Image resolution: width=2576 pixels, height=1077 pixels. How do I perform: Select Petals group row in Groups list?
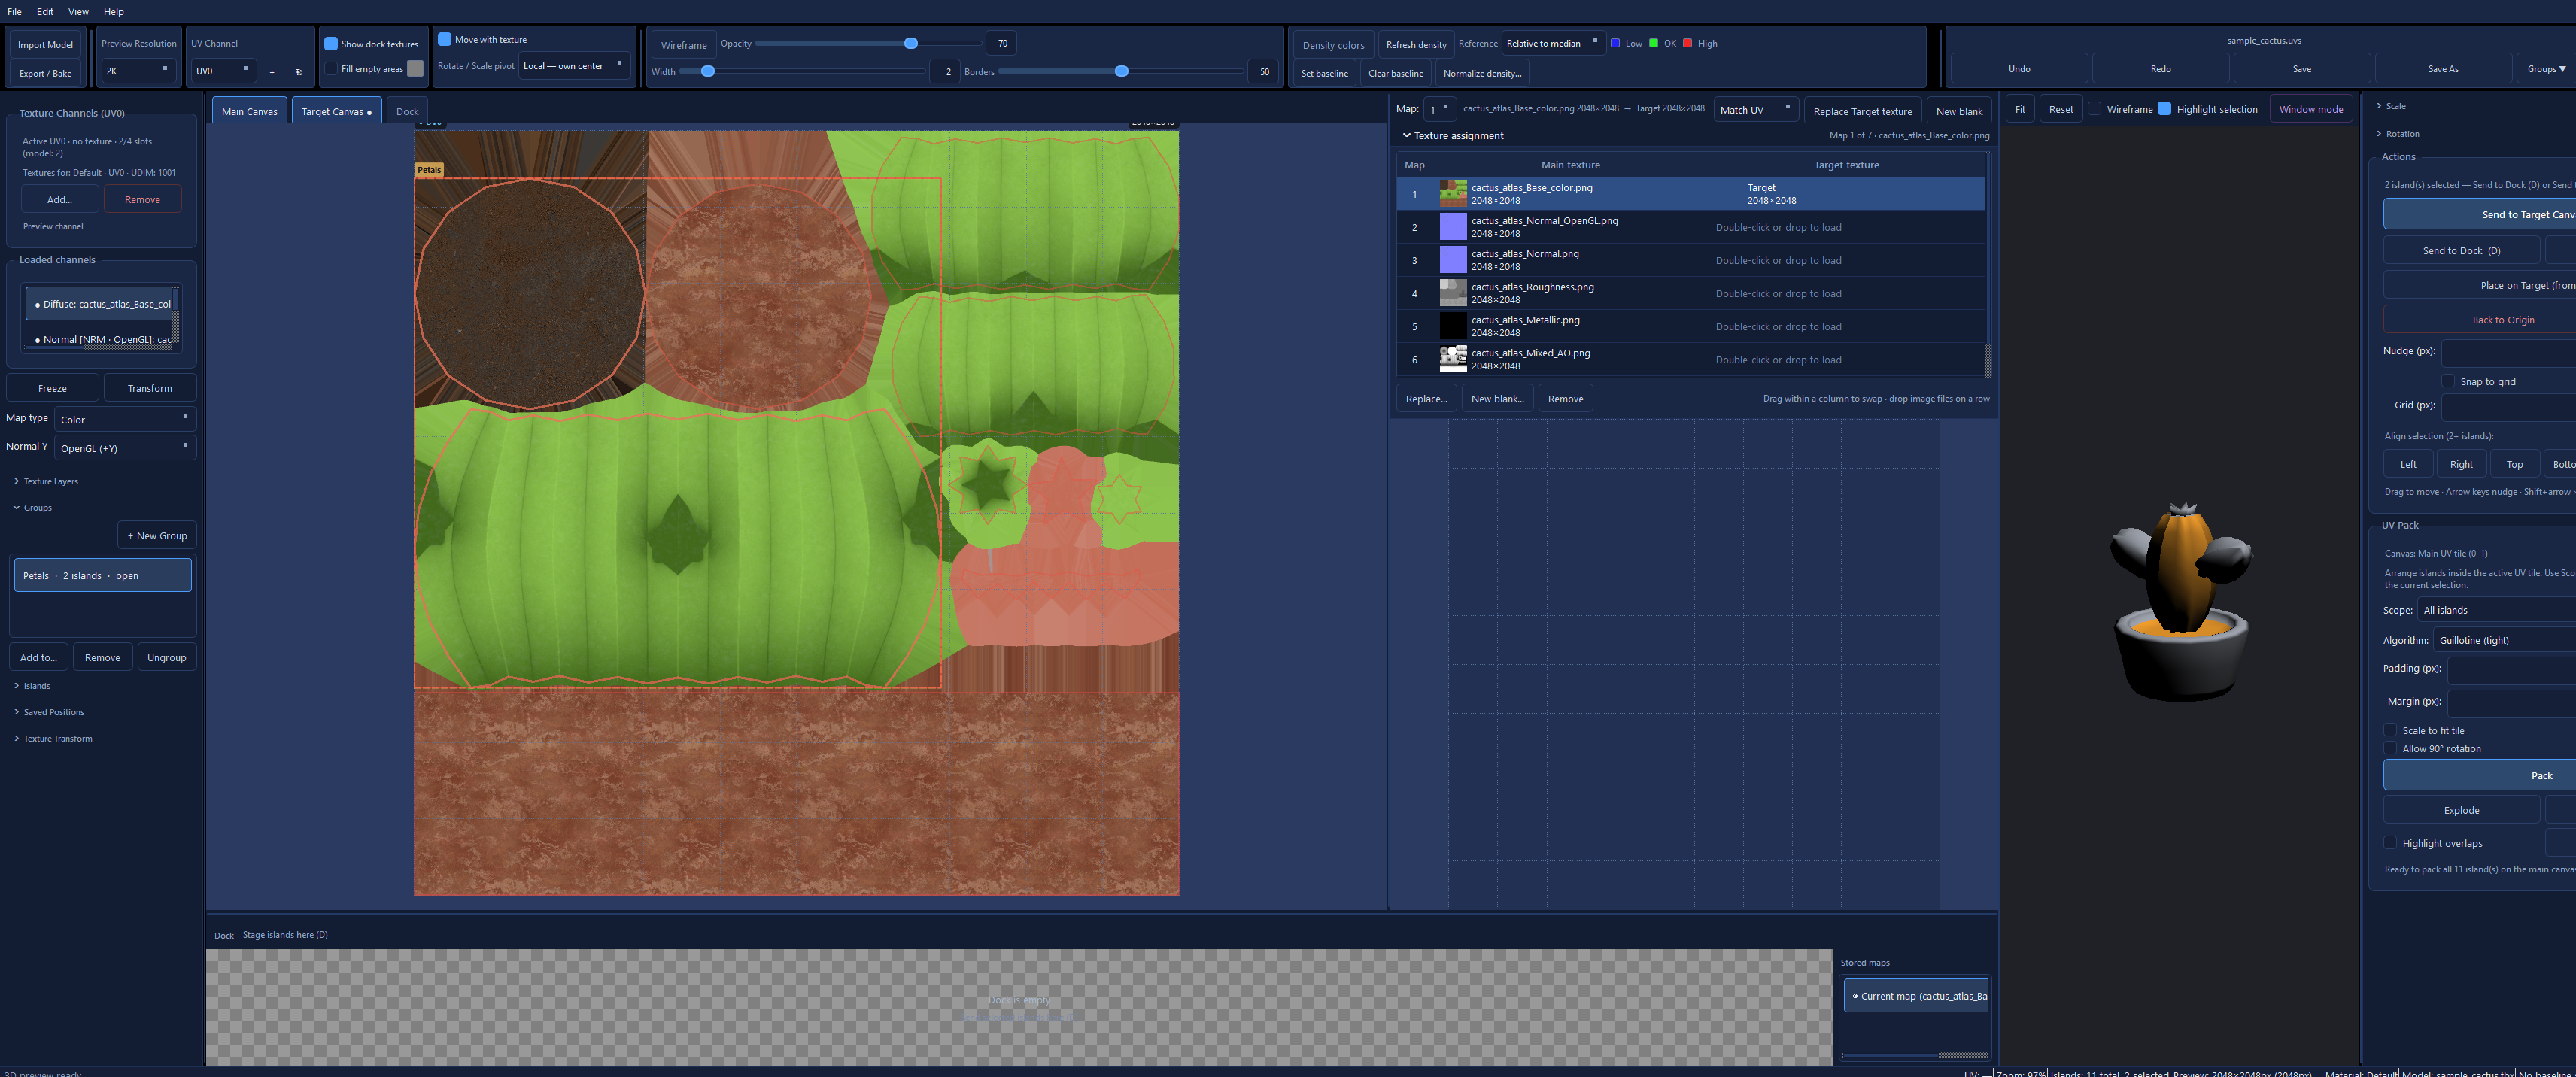102,575
